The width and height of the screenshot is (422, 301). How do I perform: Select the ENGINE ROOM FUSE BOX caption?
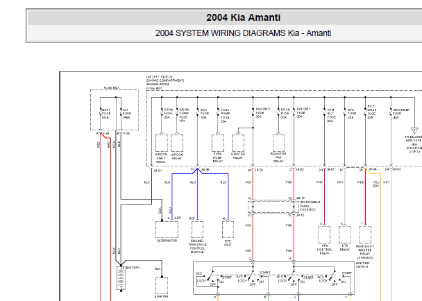158,86
